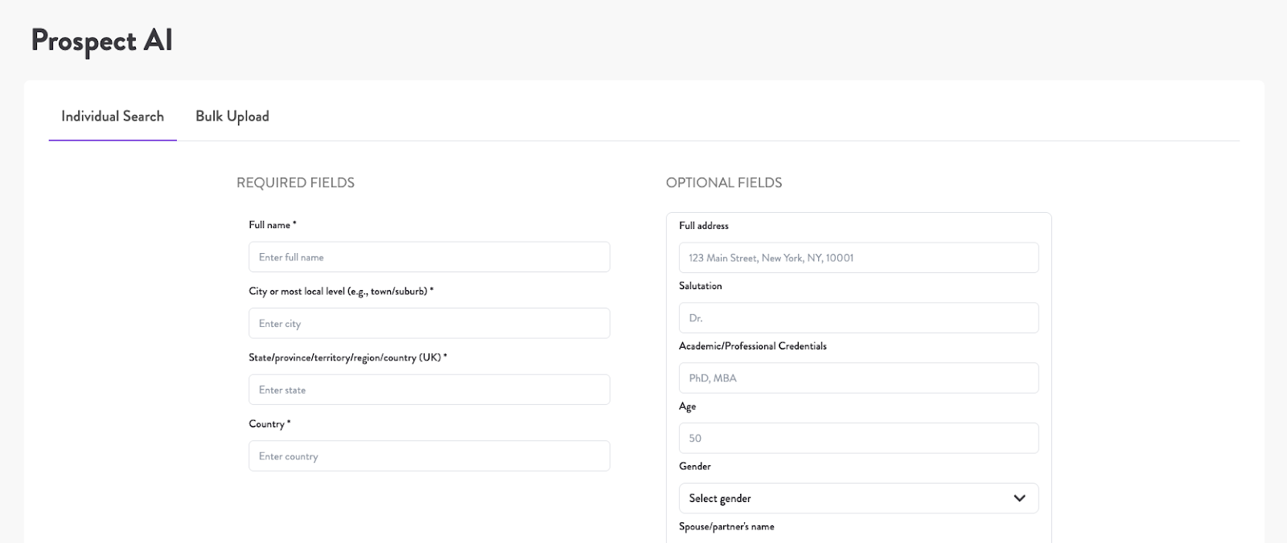Click the Full address label

[704, 226]
